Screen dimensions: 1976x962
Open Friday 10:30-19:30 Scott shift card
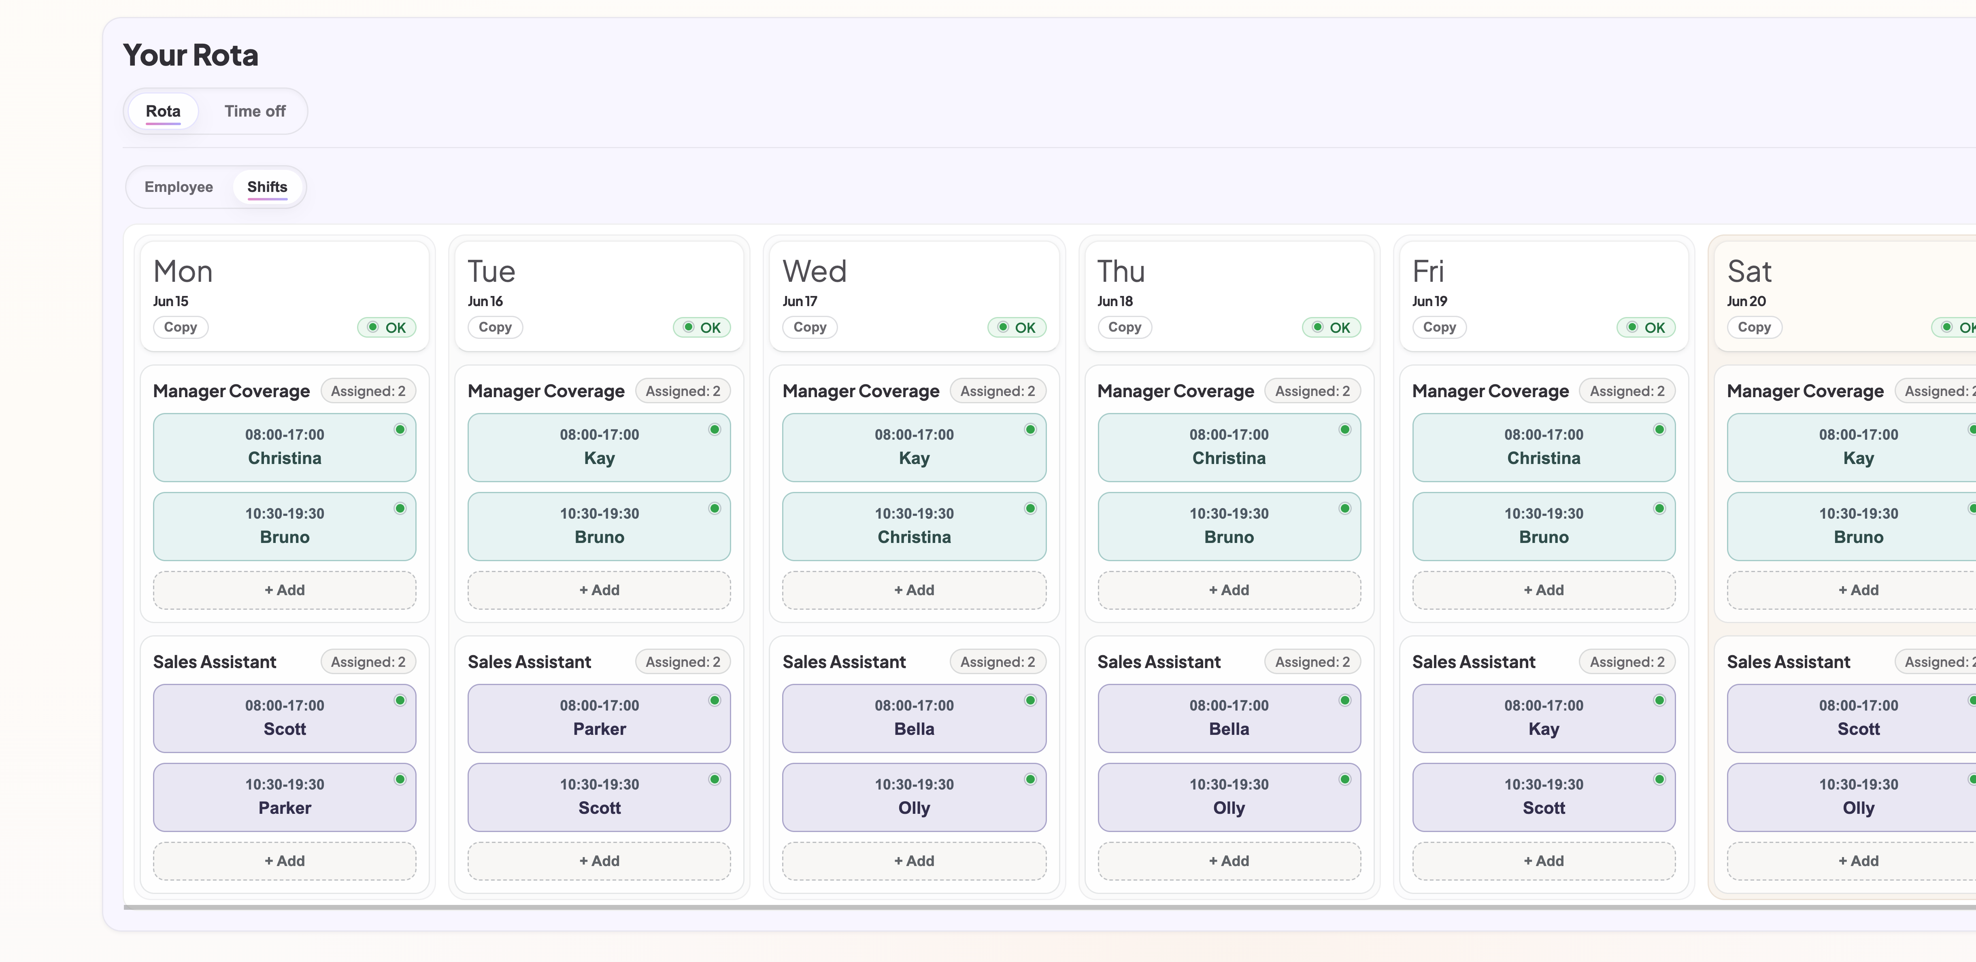coord(1543,797)
